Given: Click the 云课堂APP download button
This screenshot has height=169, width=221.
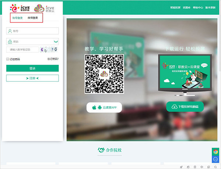Looking at the screenshot, I should click(104, 108).
